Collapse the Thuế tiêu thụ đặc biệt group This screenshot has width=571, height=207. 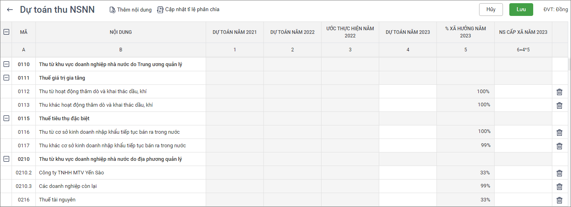pos(6,119)
